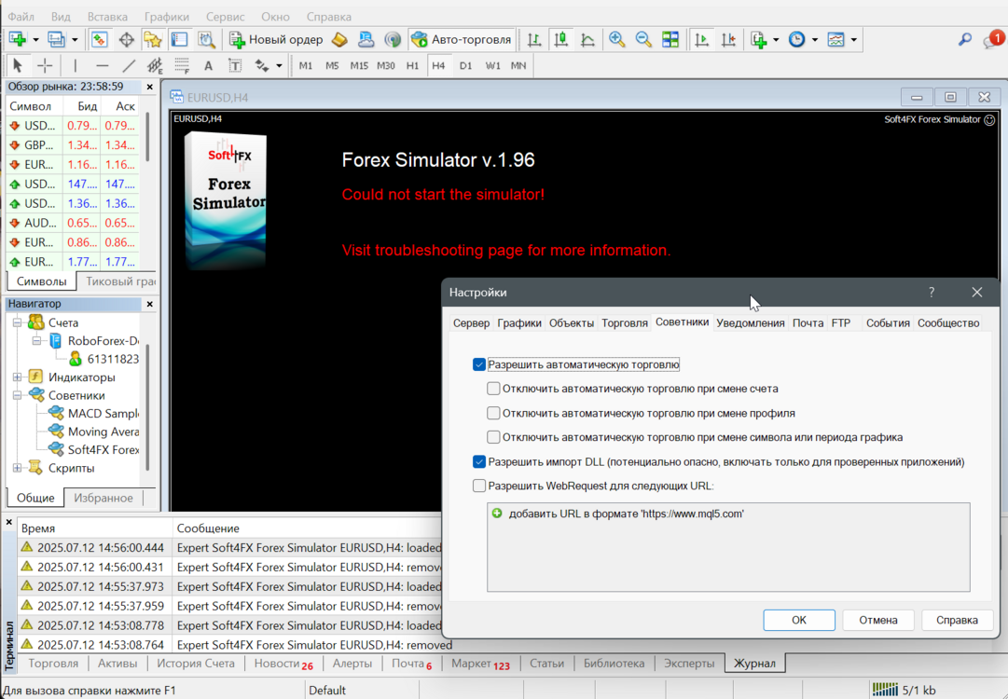
Task: Toggle the Terminal panel icon
Action: click(x=179, y=40)
